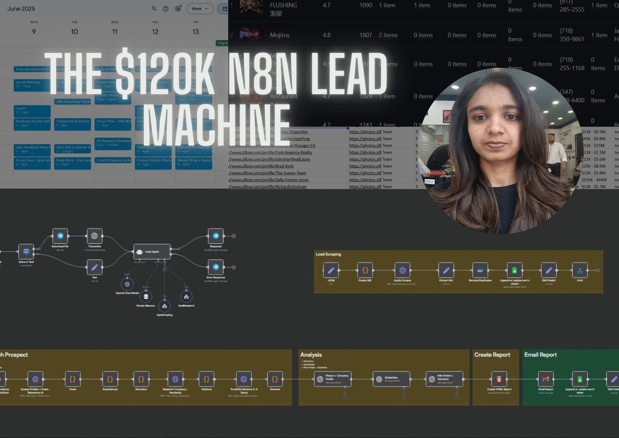Open the Competitor Research calendar event
This screenshot has height=438, width=619.
73,124
